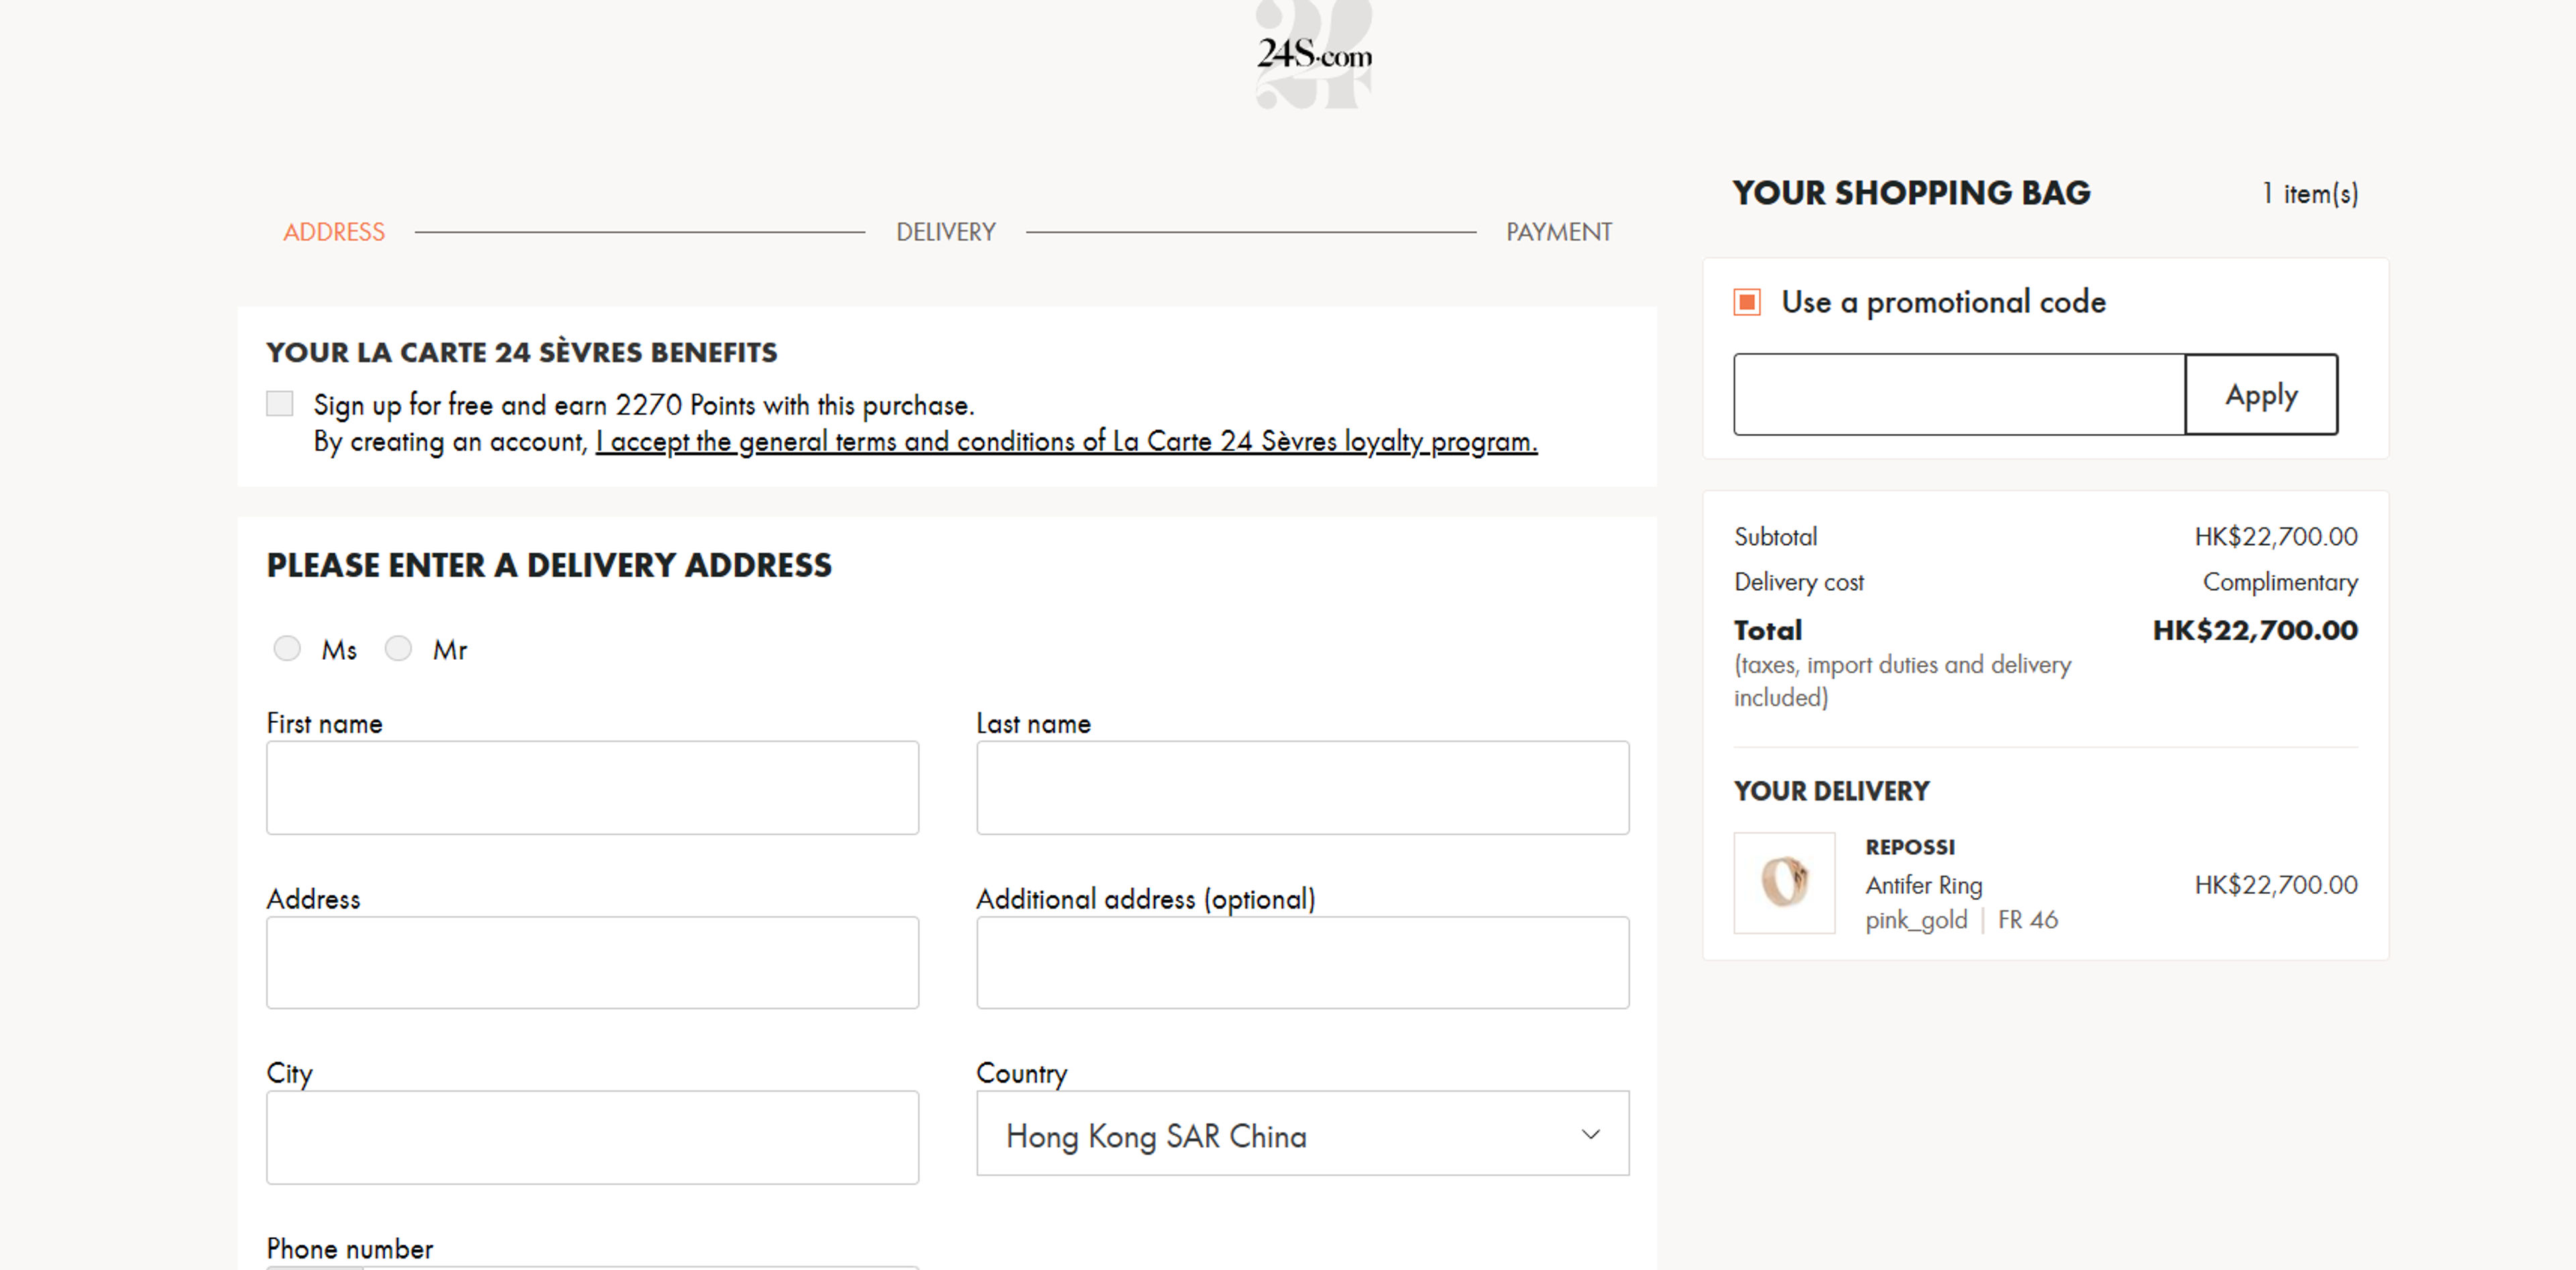Select the Mr title radio button
The image size is (2576, 1270).
398,648
